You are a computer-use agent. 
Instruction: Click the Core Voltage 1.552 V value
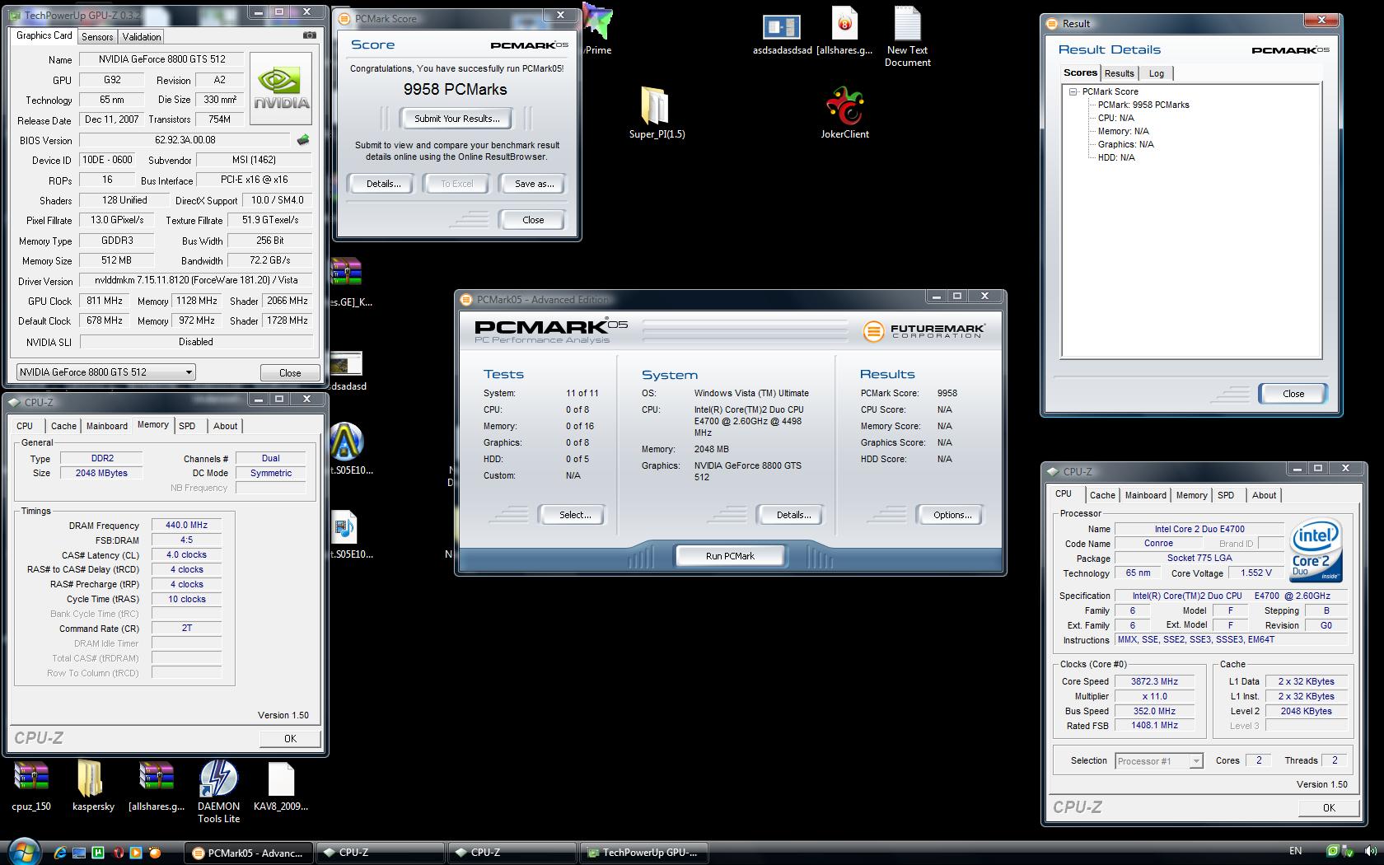1256,573
